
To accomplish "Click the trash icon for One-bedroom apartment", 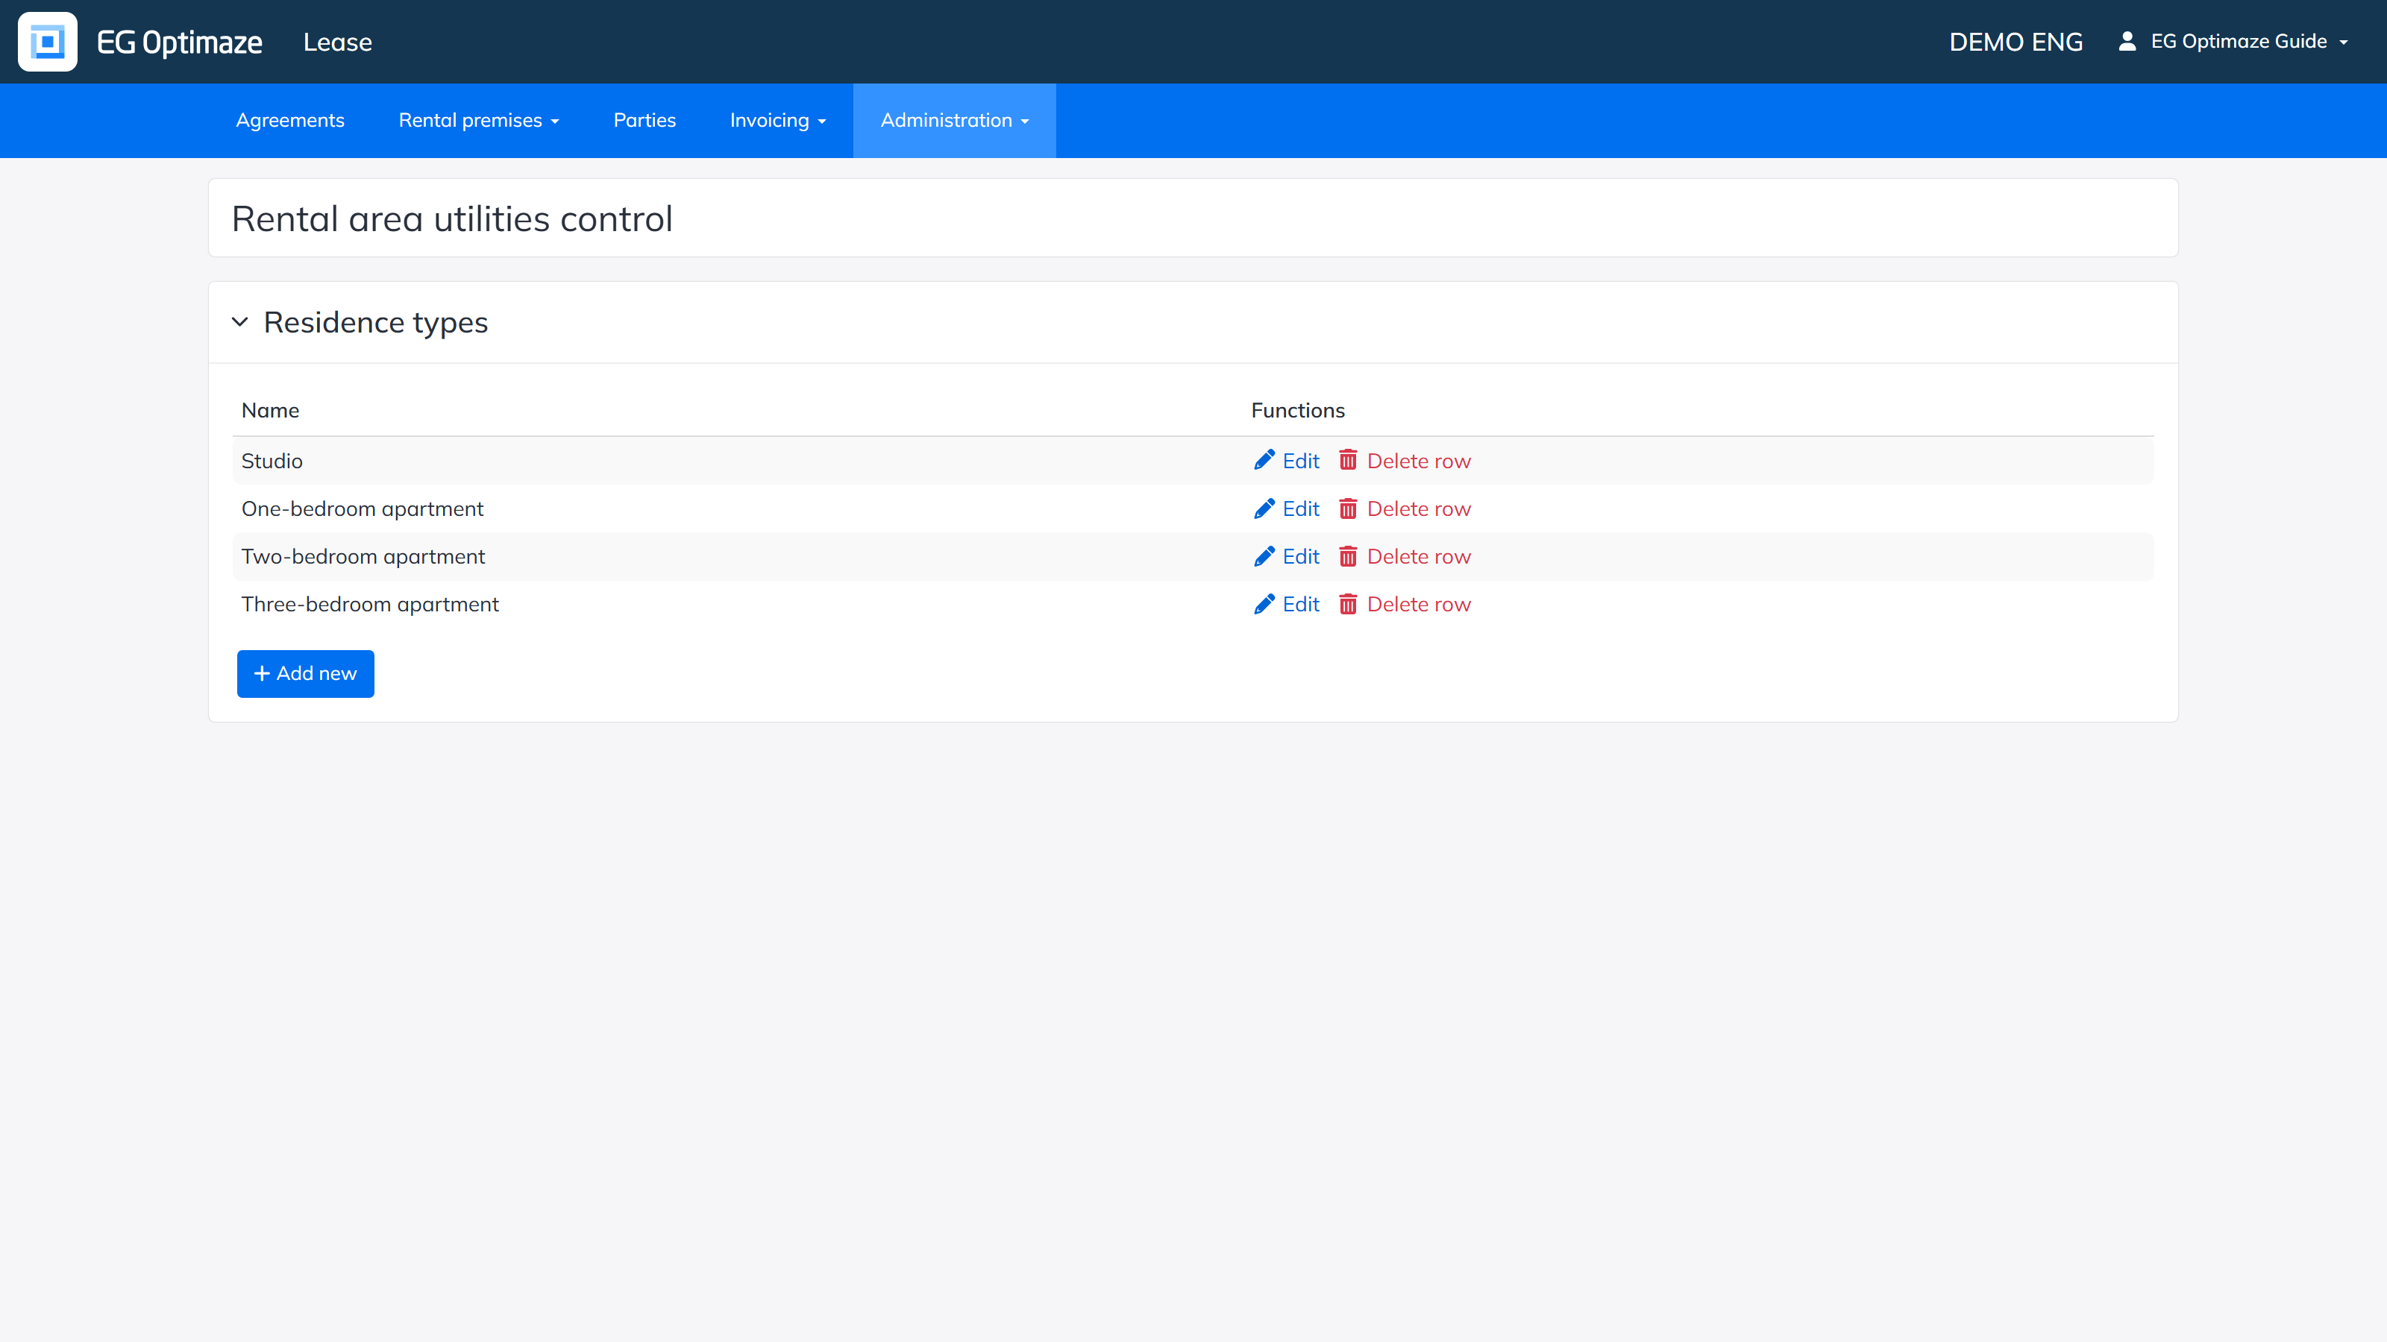I will 1348,508.
